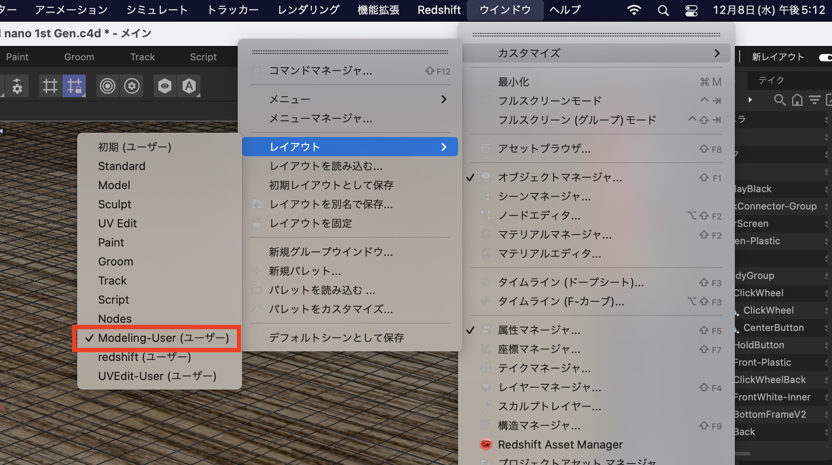
Task: Click the gear with lightning bolt icon
Action: click(17, 86)
